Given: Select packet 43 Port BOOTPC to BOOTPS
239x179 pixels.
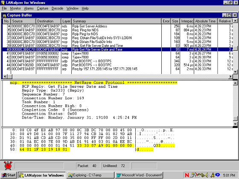Looking at the screenshot, I should point(118,61).
